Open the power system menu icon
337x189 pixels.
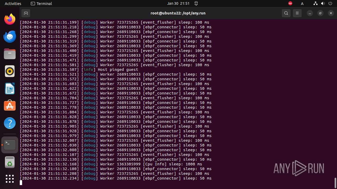pyautogui.click(x=330, y=3)
